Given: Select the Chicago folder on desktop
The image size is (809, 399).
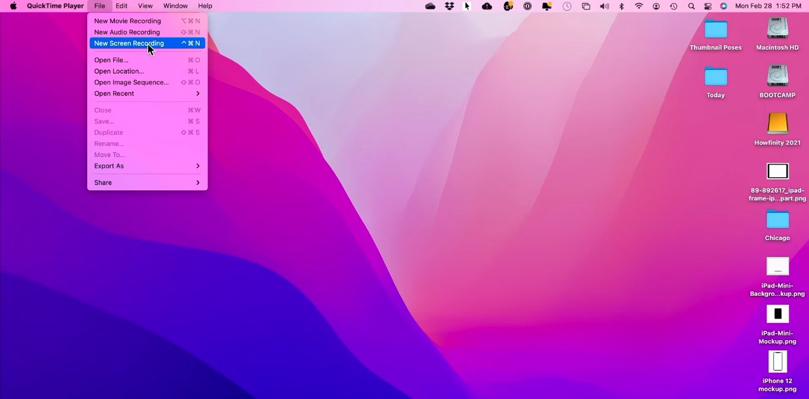Looking at the screenshot, I should [777, 225].
